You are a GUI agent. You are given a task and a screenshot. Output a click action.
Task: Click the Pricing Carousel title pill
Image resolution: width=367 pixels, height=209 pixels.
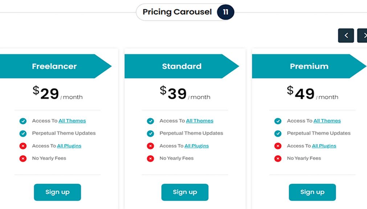pyautogui.click(x=185, y=12)
